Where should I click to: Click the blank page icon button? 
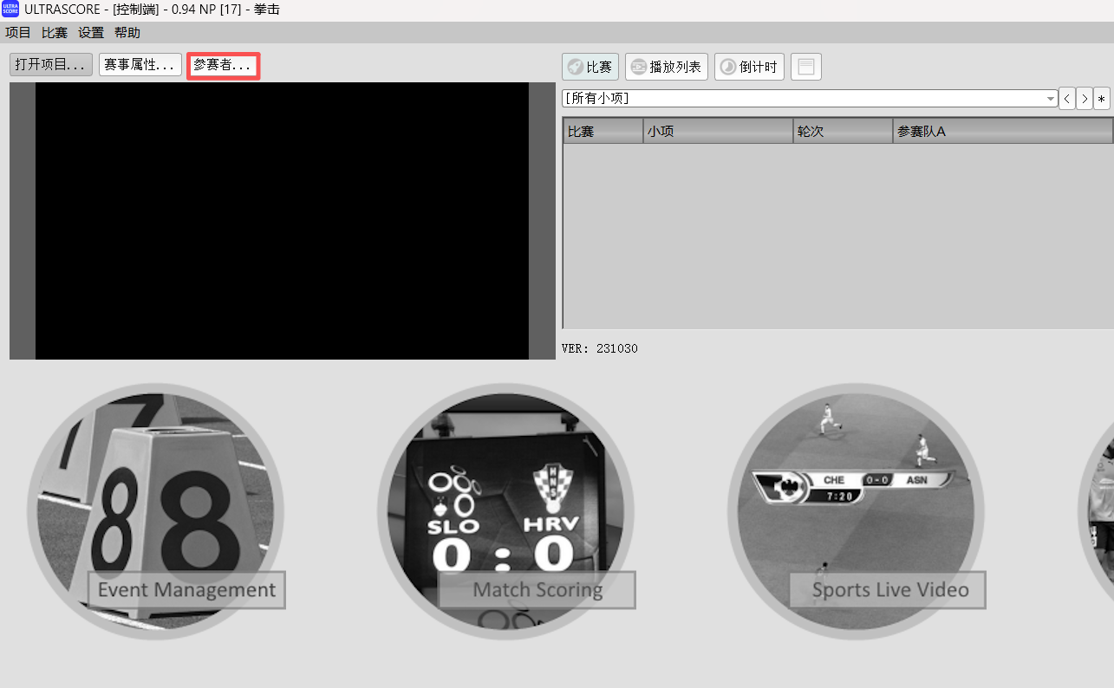point(805,67)
